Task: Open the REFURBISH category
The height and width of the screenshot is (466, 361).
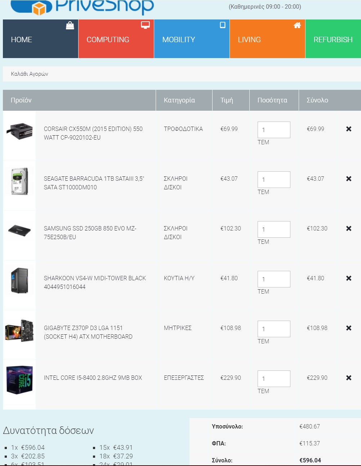Action: click(333, 39)
